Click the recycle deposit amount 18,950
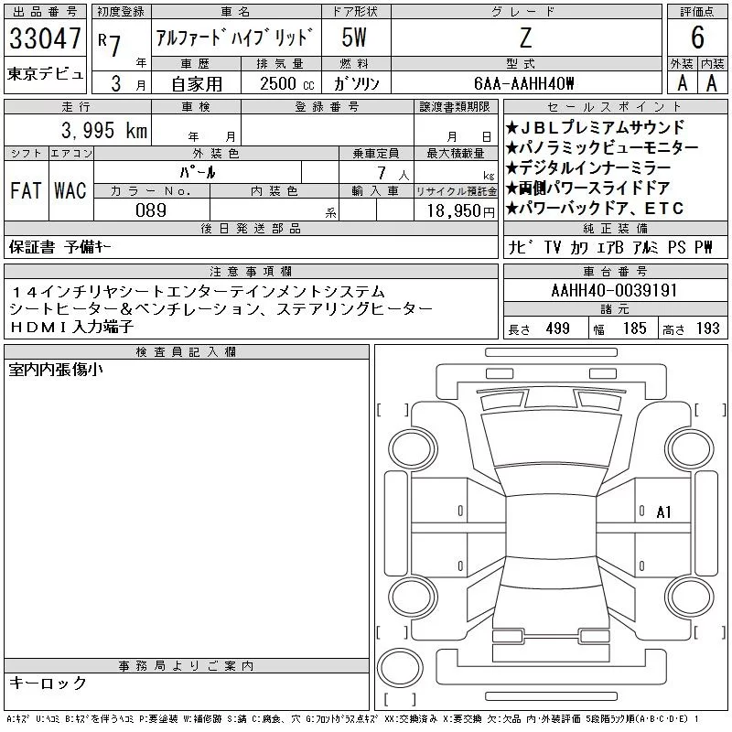Image resolution: width=732 pixels, height=732 pixels. 449,210
